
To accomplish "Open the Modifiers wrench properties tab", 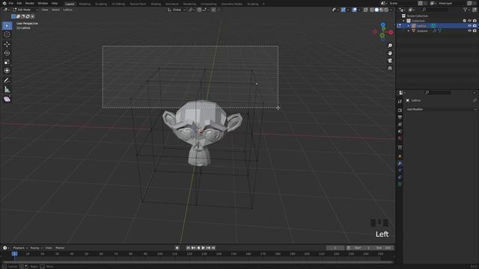I will point(400,164).
